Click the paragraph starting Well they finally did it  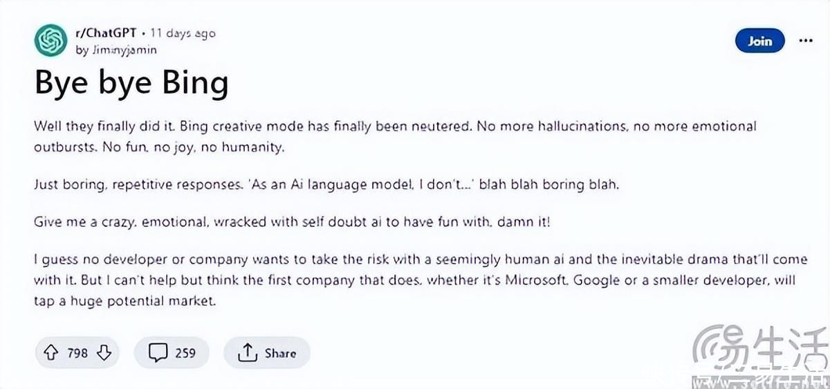[395, 137]
